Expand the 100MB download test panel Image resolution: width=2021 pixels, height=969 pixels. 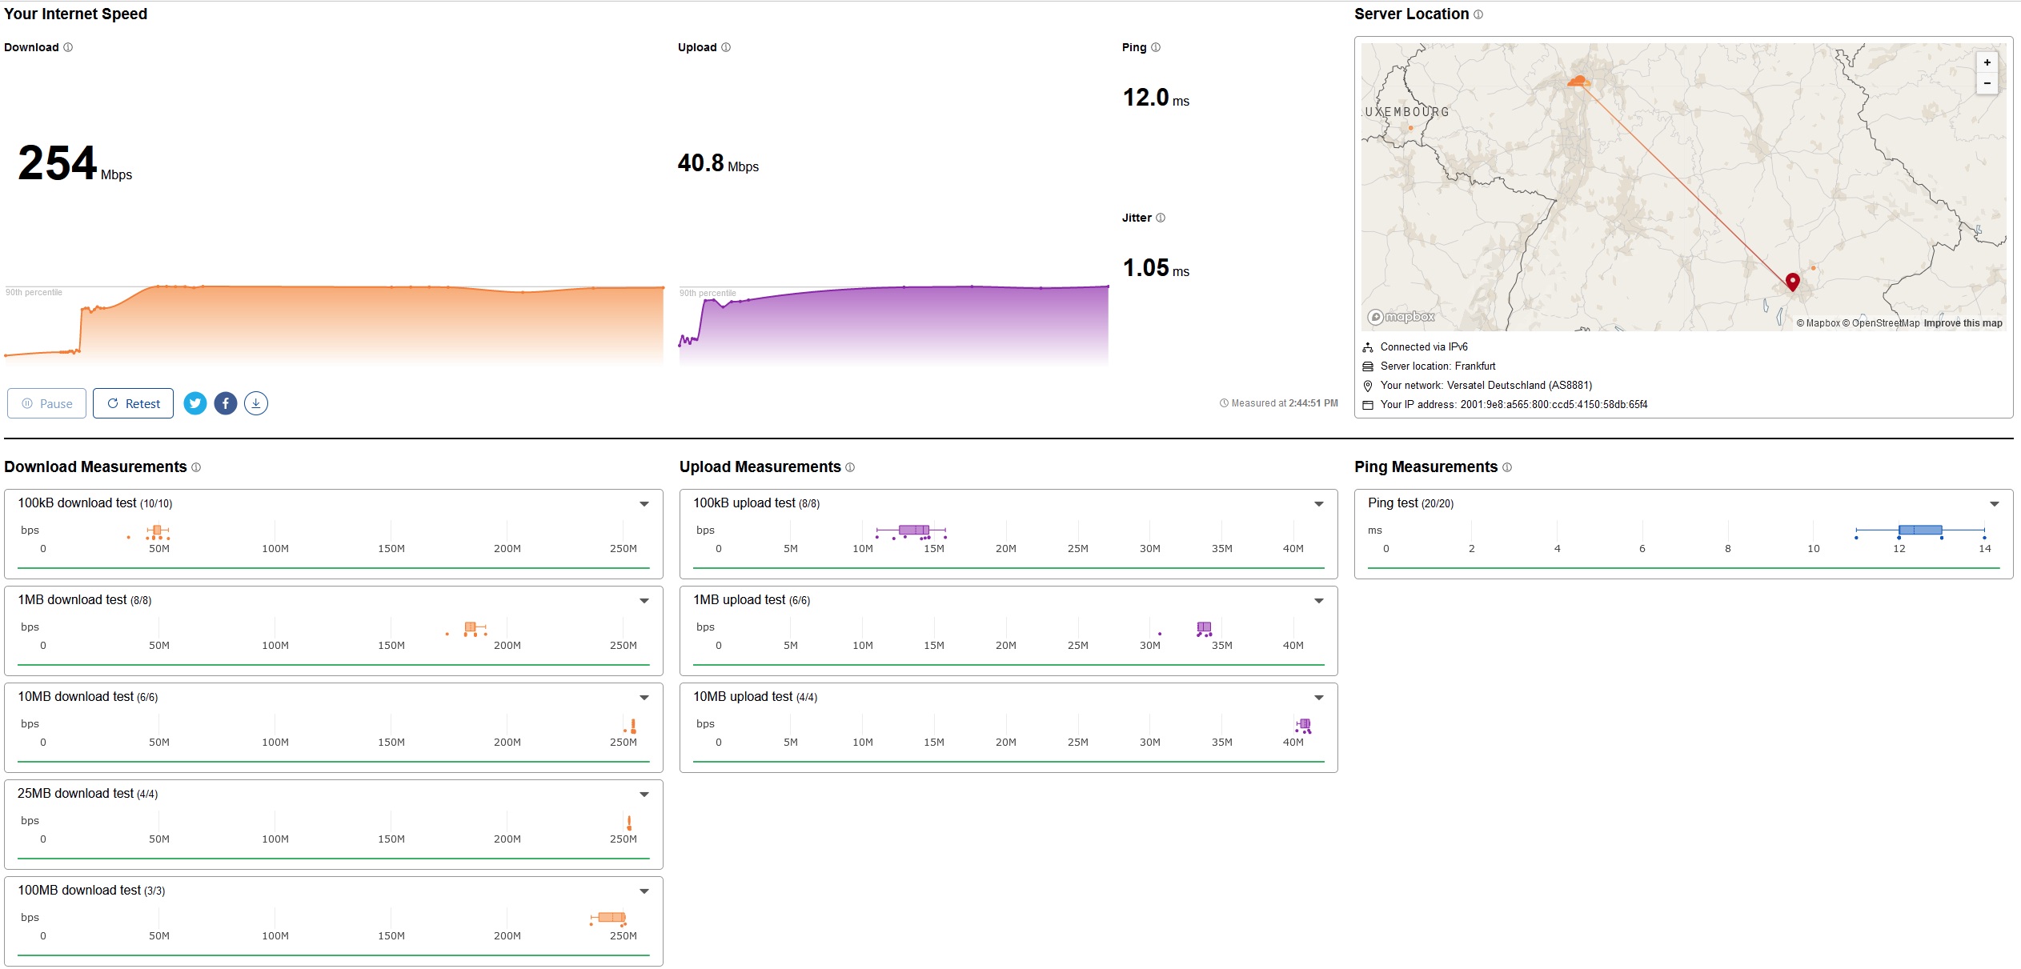tap(644, 891)
